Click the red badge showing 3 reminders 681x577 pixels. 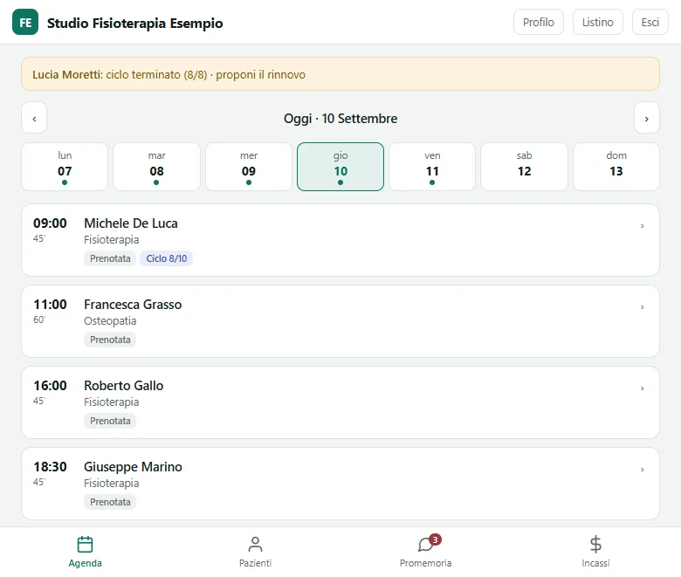pos(435,539)
